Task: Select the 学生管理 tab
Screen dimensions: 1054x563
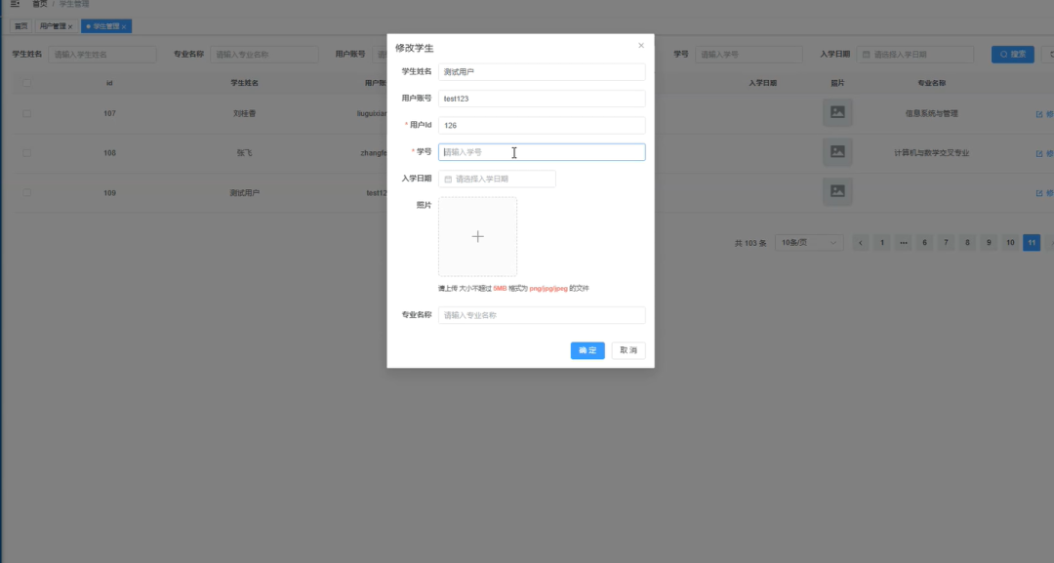Action: 105,26
